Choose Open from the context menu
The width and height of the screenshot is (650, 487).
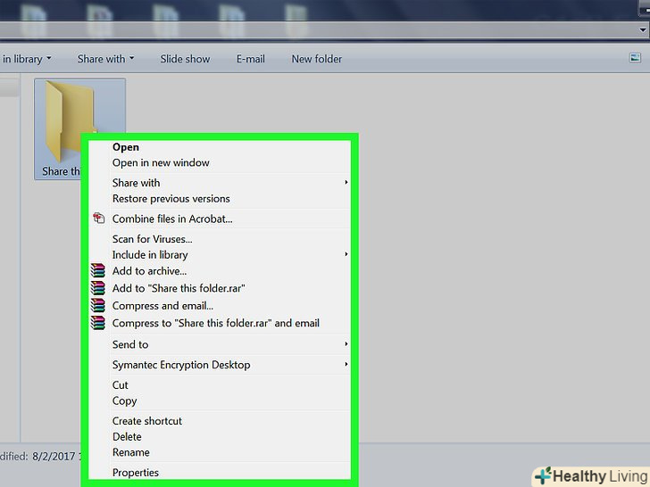click(x=220, y=147)
